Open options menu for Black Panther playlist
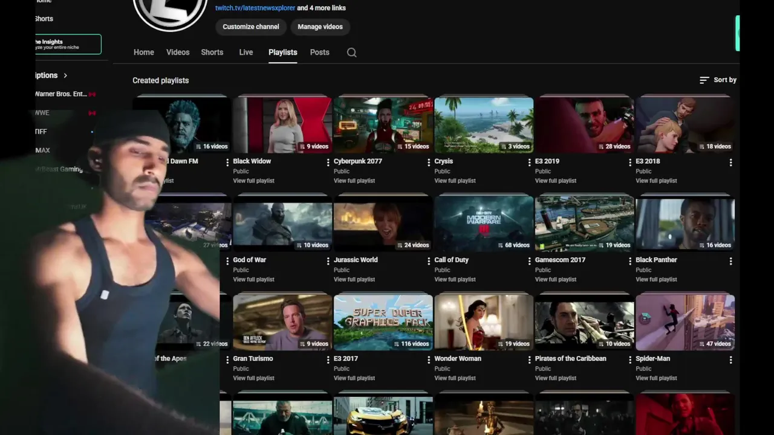 (730, 261)
